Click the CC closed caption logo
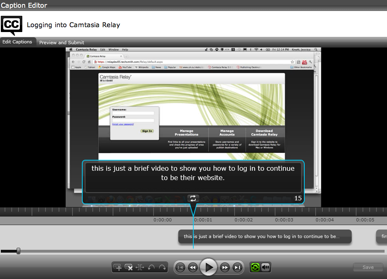This screenshot has height=279, width=387. (x=12, y=25)
